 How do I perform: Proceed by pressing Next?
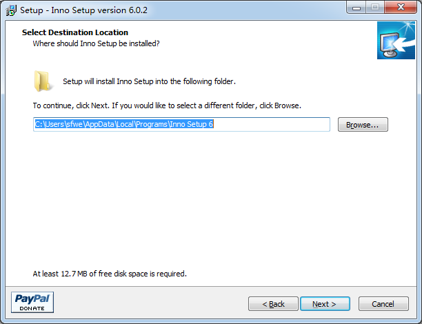coord(324,304)
